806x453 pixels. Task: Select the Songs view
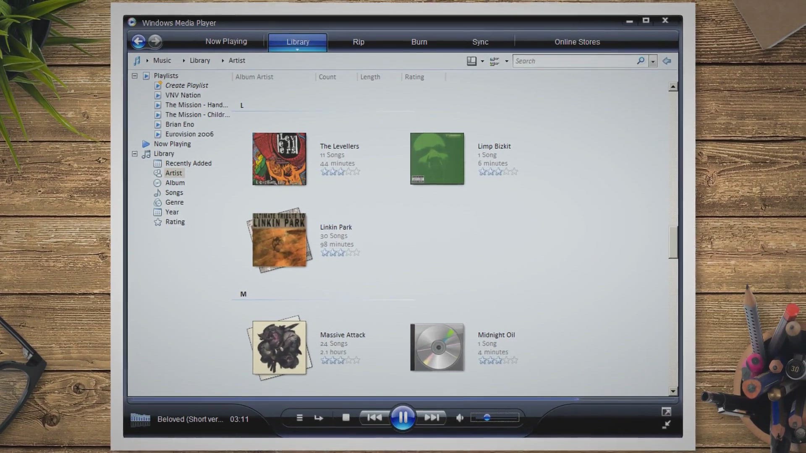pos(174,193)
